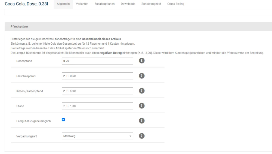The width and height of the screenshot is (272, 154).
Task: Focus the Pfand input field
Action: pyautogui.click(x=97, y=106)
